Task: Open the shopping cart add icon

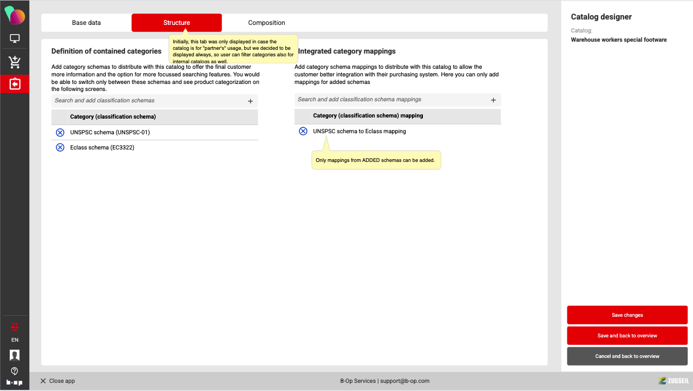Action: coord(15,62)
